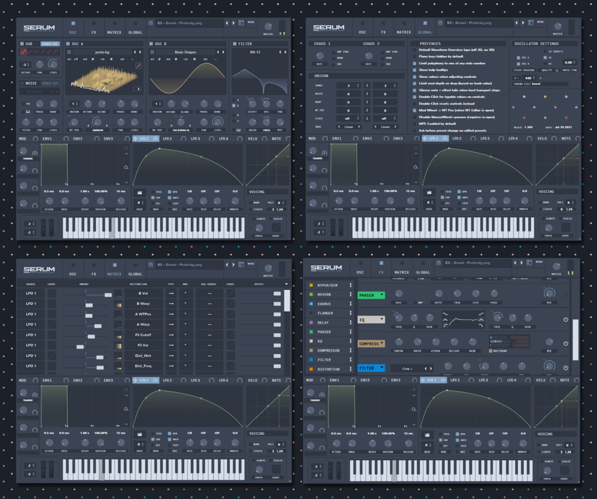Open MENU button in OSC window

click(251, 22)
